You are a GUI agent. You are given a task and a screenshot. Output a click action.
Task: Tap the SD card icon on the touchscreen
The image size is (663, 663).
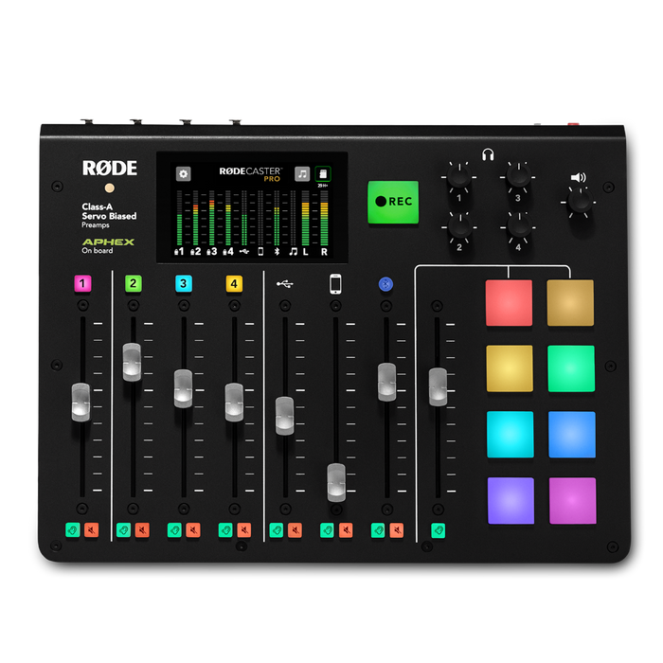323,173
